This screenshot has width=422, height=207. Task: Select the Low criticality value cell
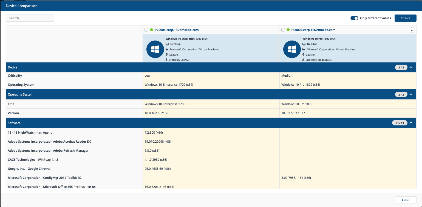(x=211, y=76)
